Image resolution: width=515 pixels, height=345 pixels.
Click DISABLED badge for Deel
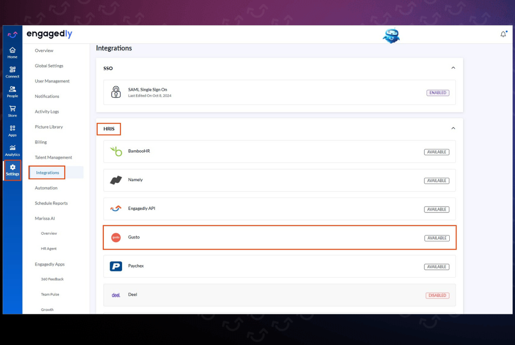tap(437, 295)
